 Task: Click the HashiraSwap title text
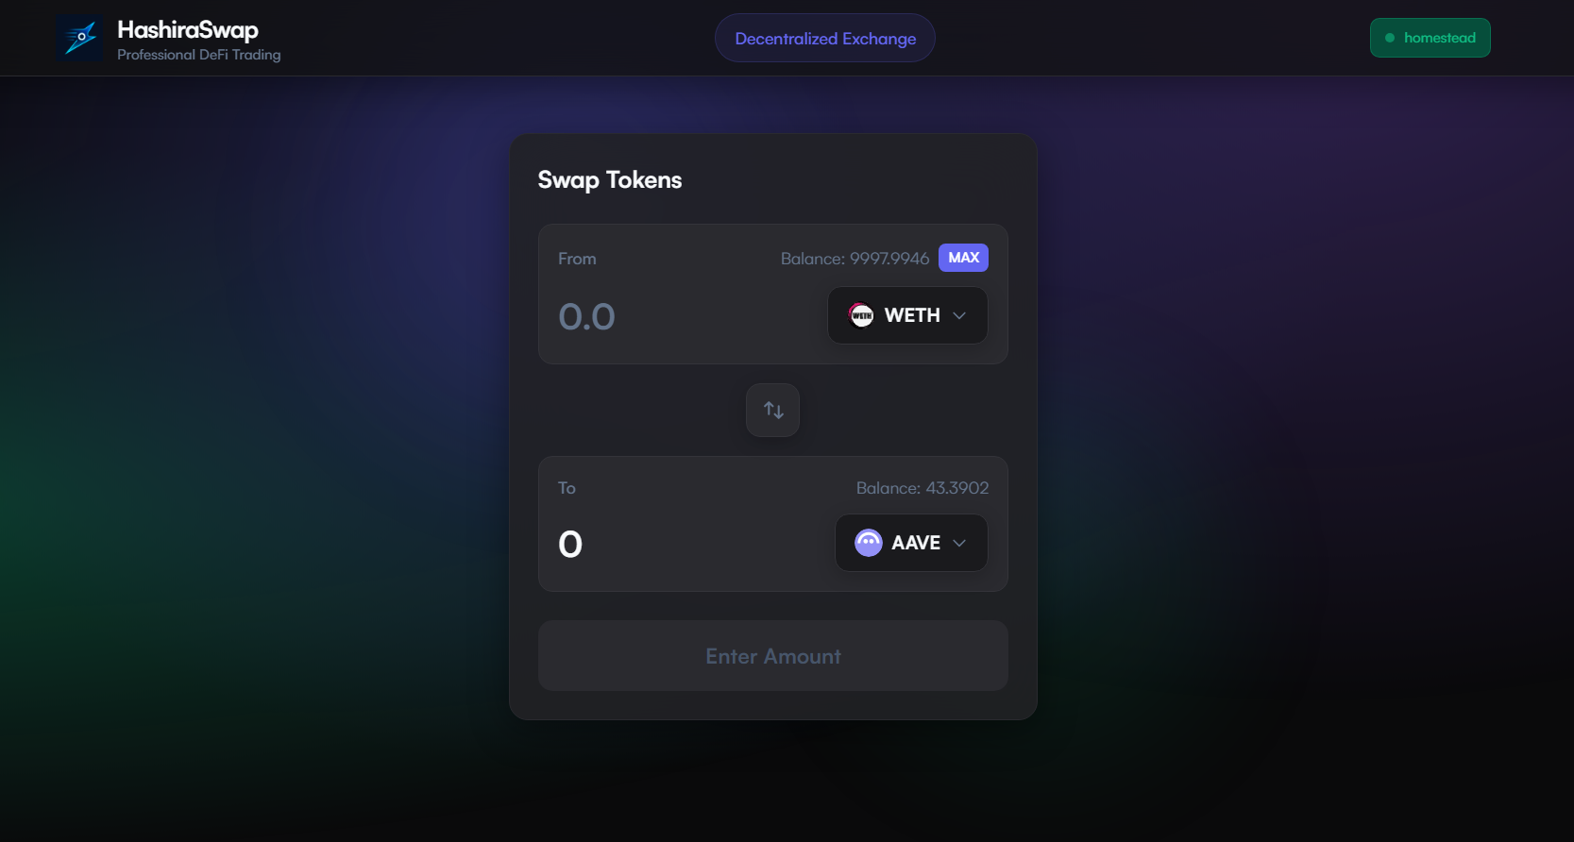pyautogui.click(x=188, y=30)
